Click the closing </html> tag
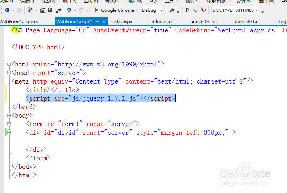287x193 pixels. pos(24,175)
